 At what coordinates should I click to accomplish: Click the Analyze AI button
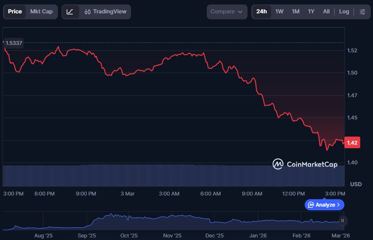[324, 205]
